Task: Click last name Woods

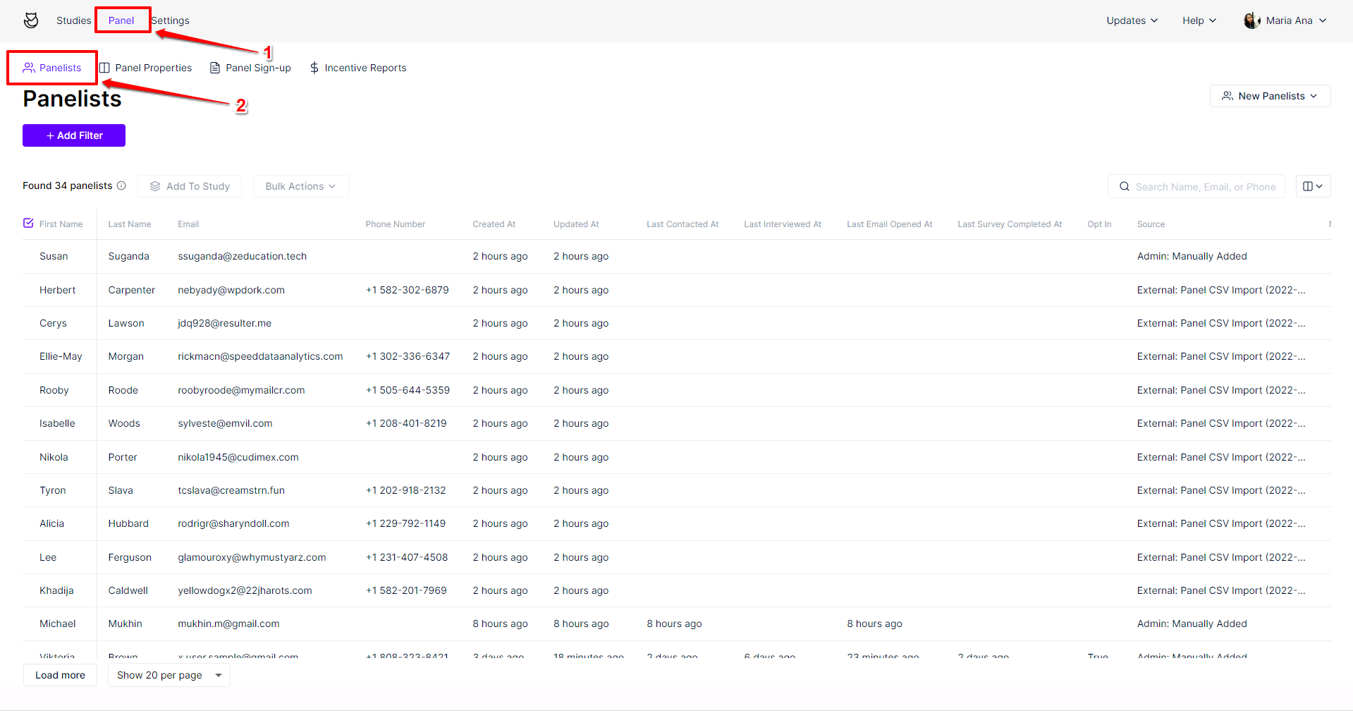Action: 124,423
